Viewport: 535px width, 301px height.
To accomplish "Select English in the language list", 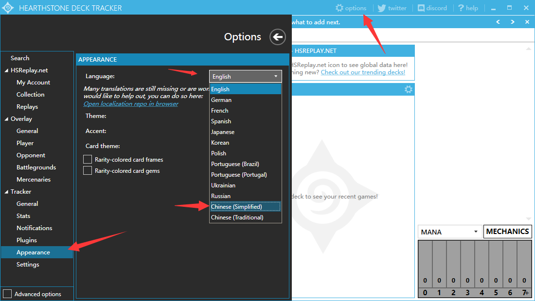I will [245, 89].
